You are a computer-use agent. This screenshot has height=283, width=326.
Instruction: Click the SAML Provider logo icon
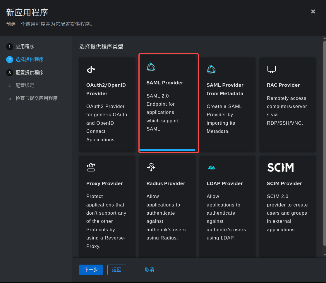[x=151, y=67]
